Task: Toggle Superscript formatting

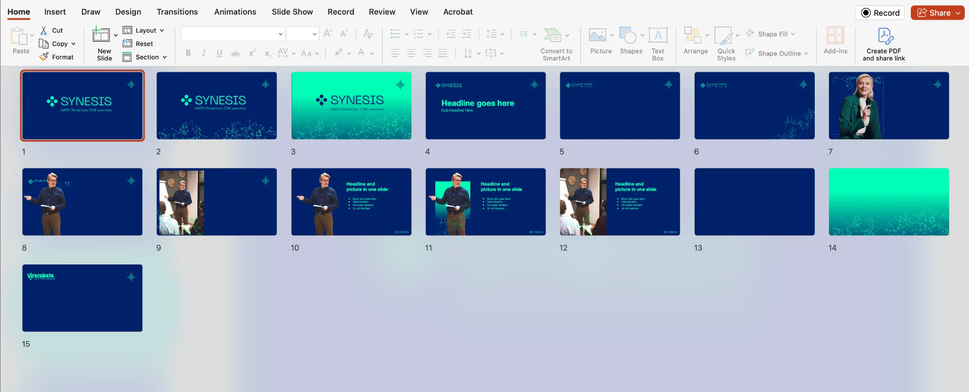Action: click(252, 53)
